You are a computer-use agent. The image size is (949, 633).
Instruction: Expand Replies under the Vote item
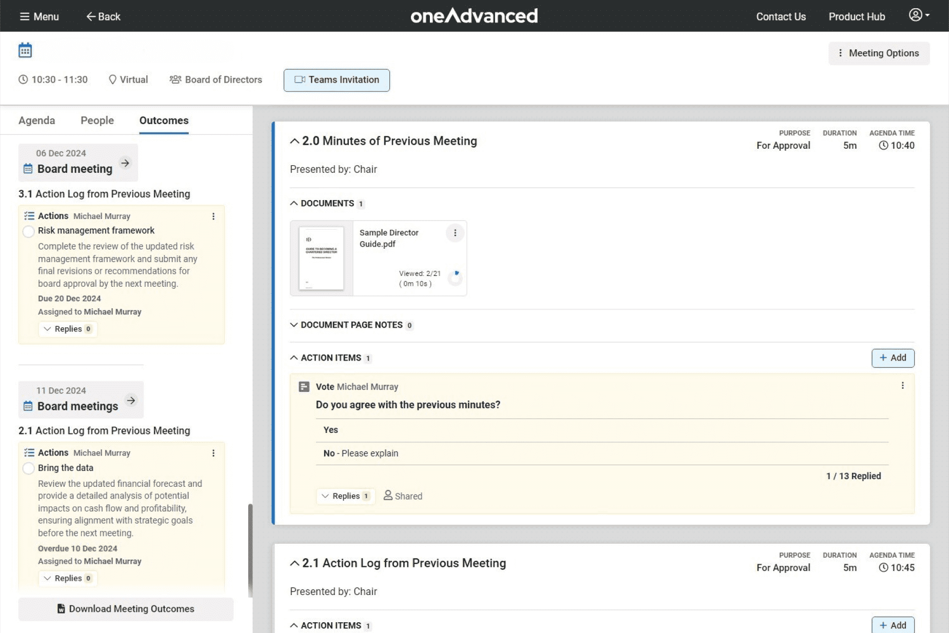[345, 496]
